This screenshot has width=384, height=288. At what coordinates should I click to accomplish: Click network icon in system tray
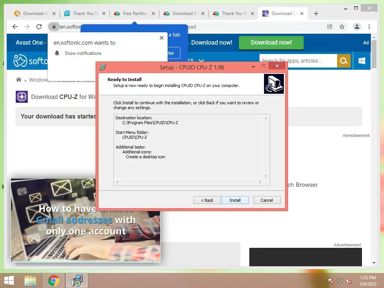tap(339, 281)
